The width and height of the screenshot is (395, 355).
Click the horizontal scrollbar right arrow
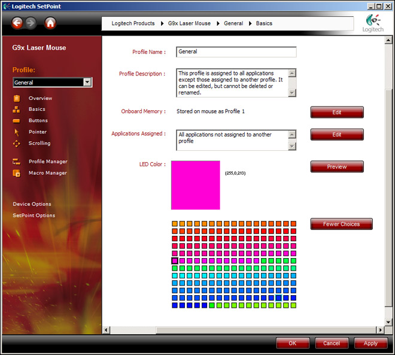[380, 330]
